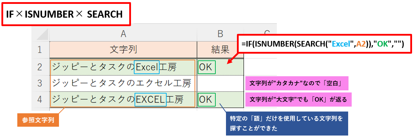This screenshot has height=138, width=417.
Task: Select column A header
Action: click(123, 33)
